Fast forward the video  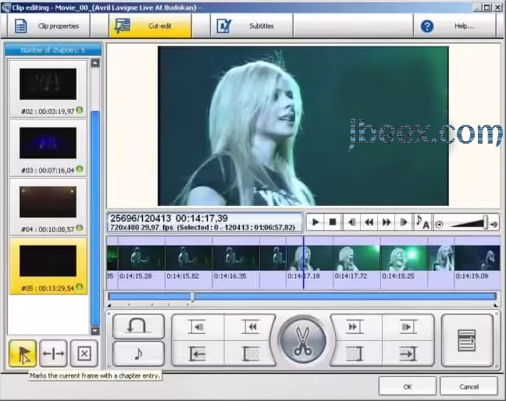387,222
